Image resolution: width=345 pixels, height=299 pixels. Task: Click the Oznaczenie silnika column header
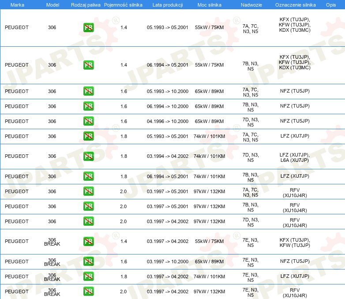295,4
